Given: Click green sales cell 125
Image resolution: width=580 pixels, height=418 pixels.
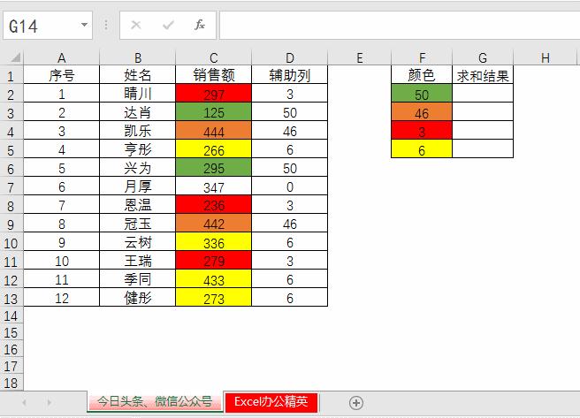Looking at the screenshot, I should pos(214,112).
